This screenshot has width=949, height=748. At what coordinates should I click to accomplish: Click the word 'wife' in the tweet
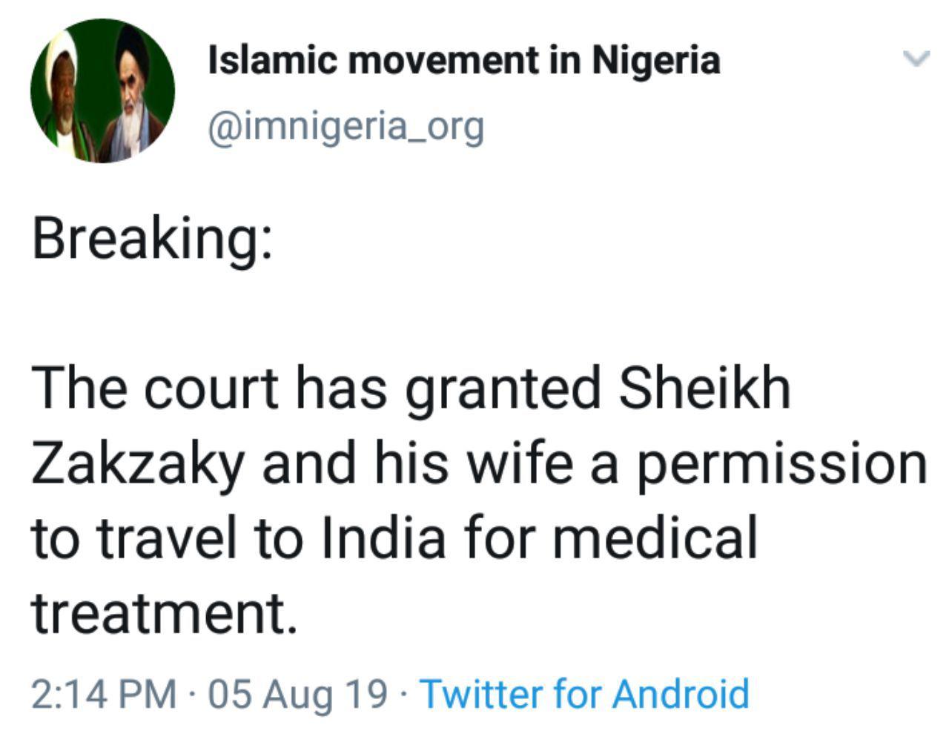525,463
